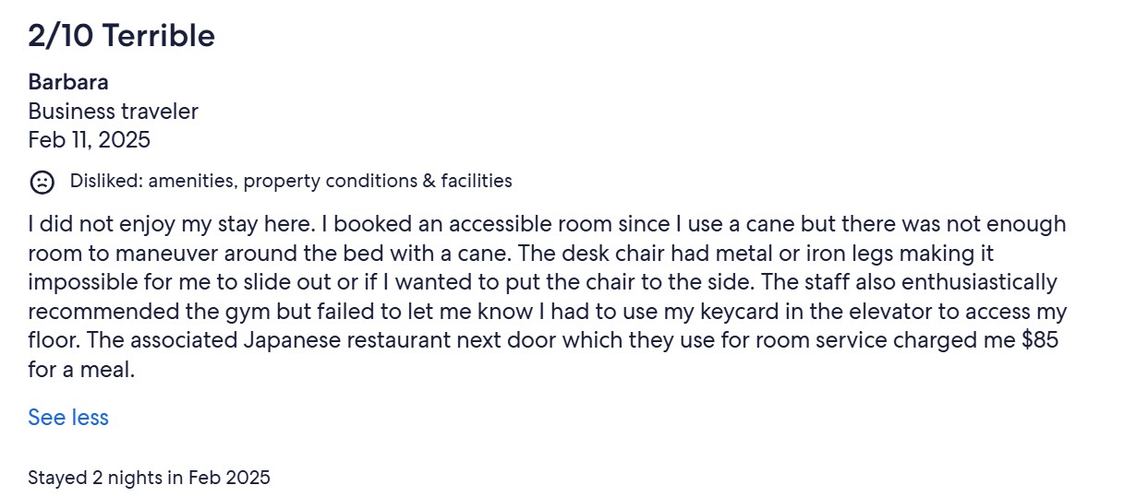Click the Disliked amenities summary text
Screen dimensions: 1124x497
(291, 181)
